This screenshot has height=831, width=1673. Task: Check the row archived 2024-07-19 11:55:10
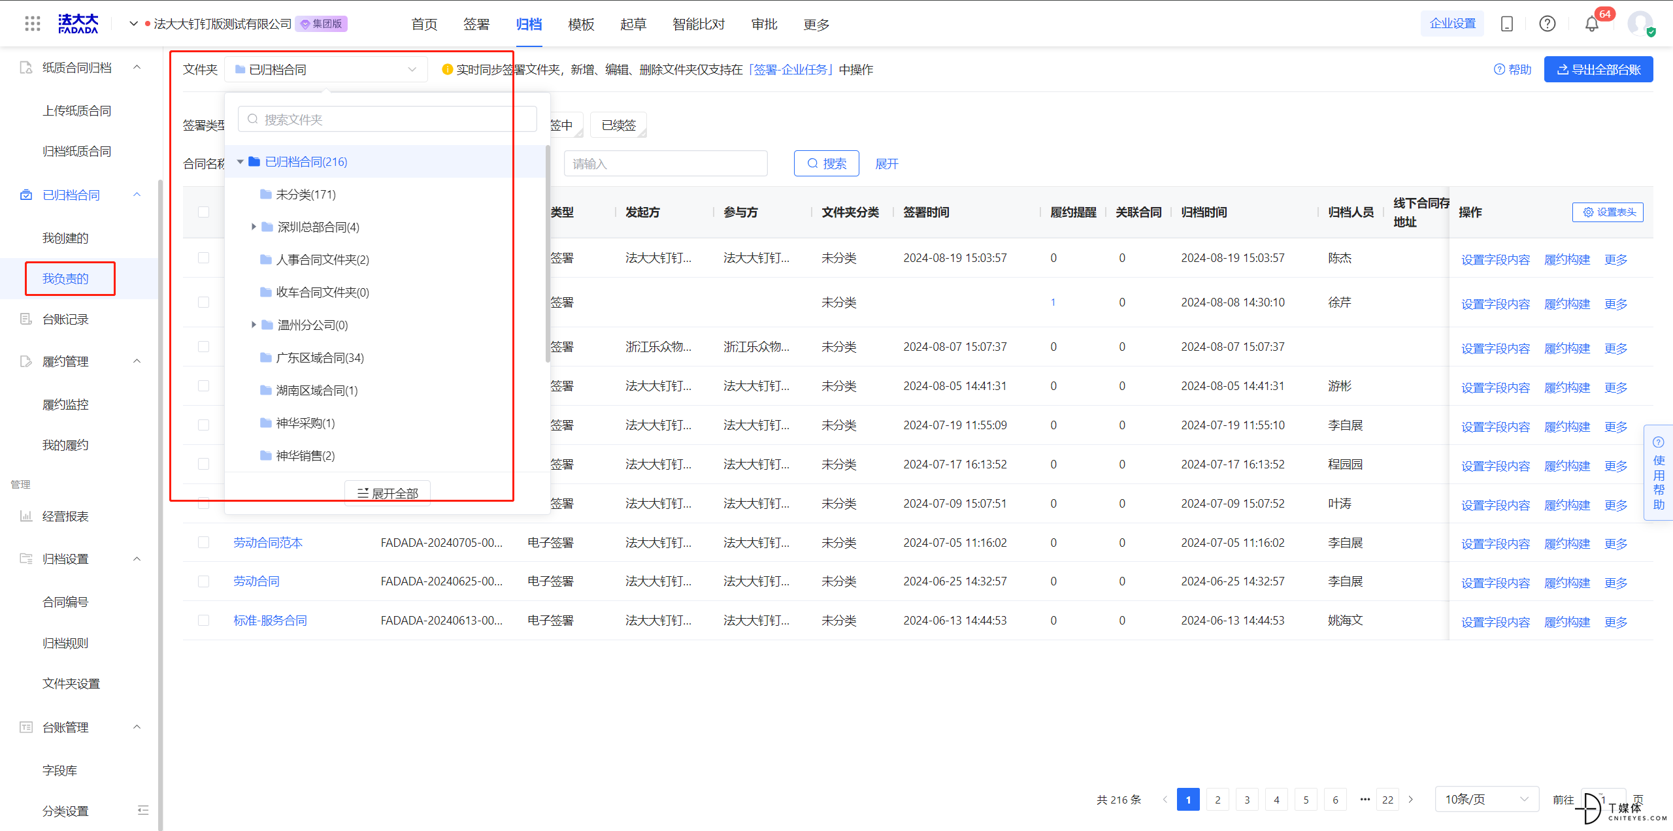coord(203,425)
